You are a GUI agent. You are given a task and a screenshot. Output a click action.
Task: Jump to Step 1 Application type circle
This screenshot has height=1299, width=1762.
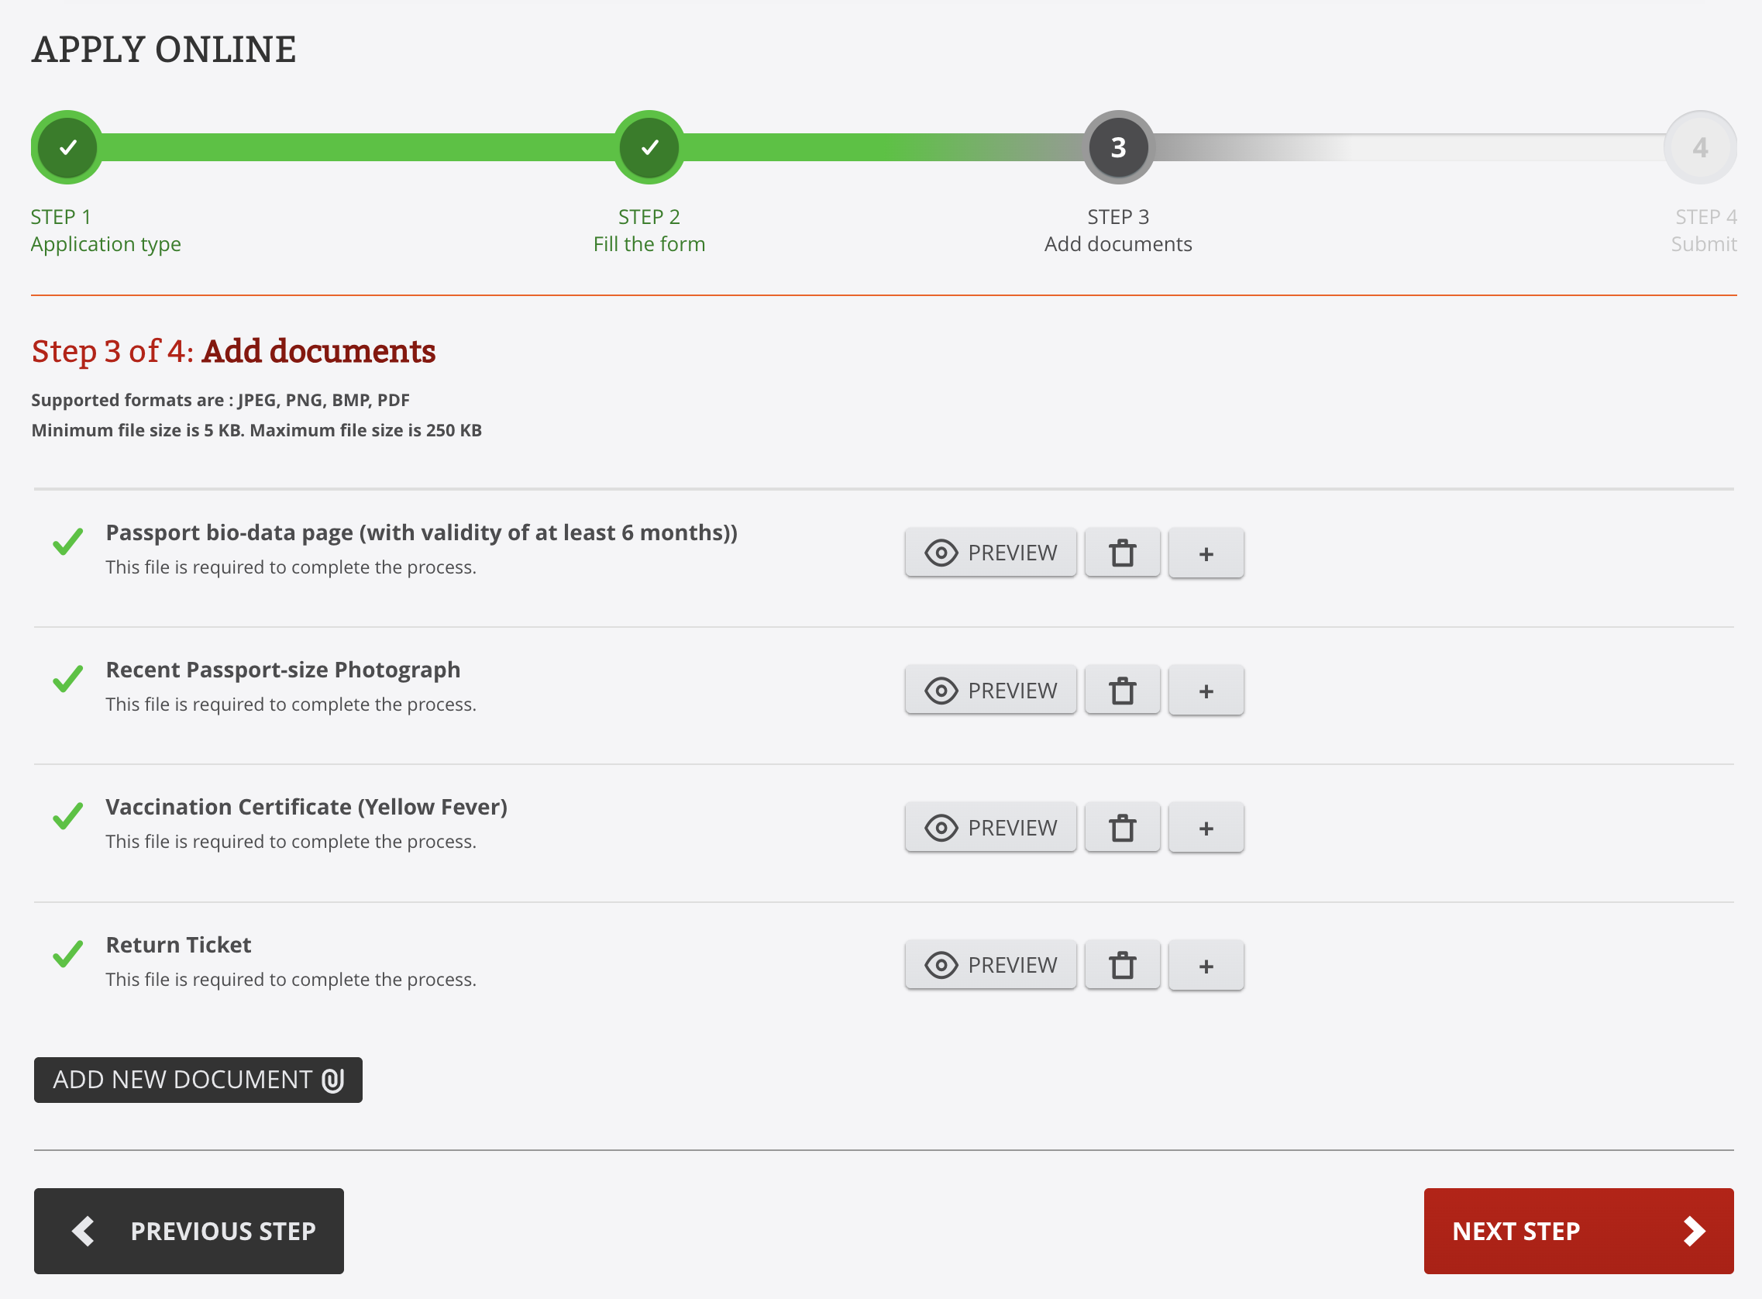(67, 147)
